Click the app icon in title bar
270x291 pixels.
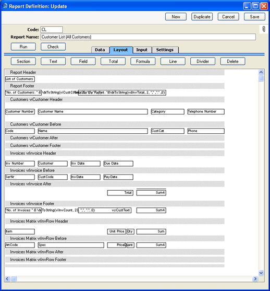[5, 6]
